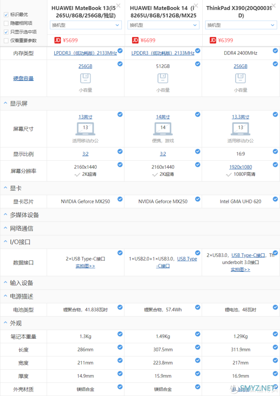Enable the 仅看重要参数 checkbox
Screen dimensions: 280x396
tap(6, 41)
